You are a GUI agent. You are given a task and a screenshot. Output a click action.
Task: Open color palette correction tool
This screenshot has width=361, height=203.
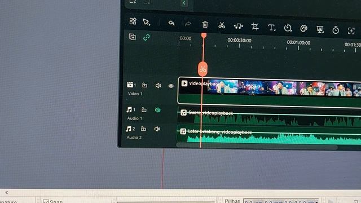click(x=304, y=29)
